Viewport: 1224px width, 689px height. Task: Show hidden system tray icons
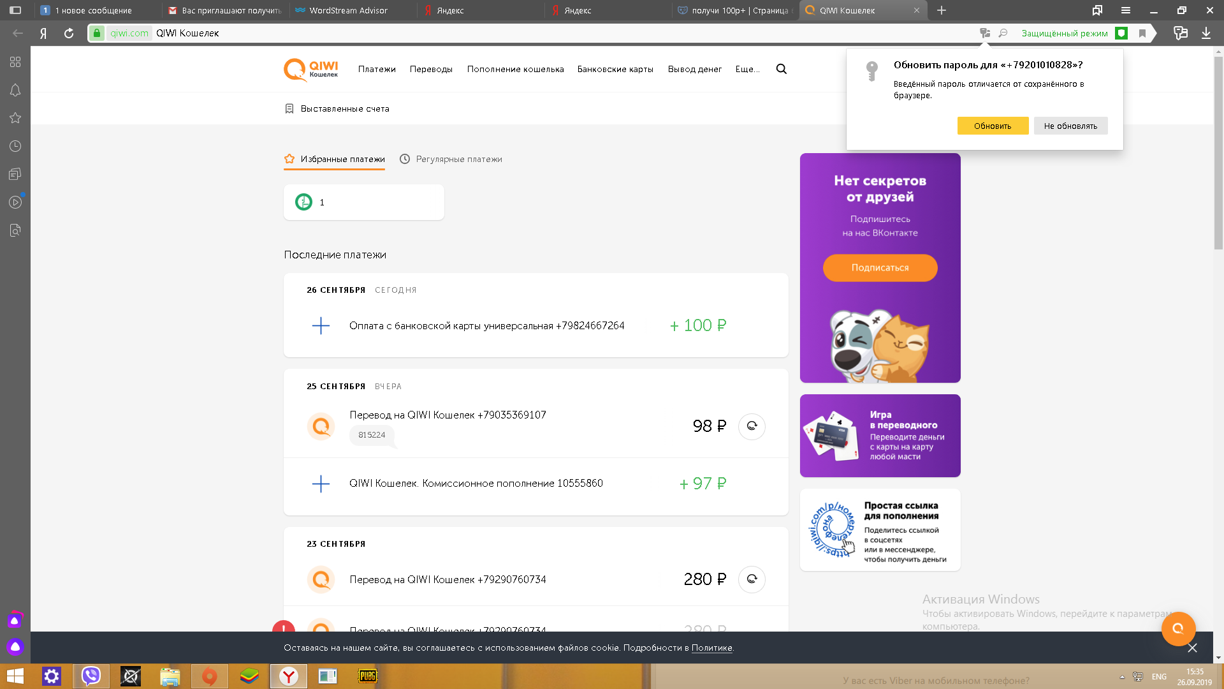coord(1122,677)
